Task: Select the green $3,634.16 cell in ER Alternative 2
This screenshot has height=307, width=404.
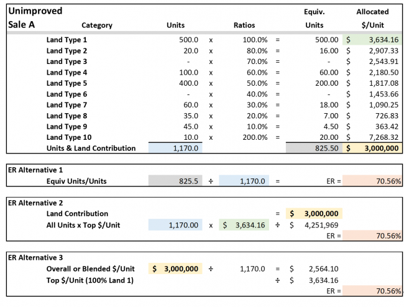Action: coord(244,225)
